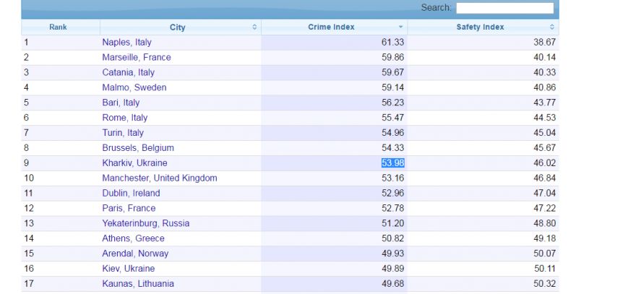Sort table by City column header
Viewport: 628px width, 294px height.
(180, 27)
